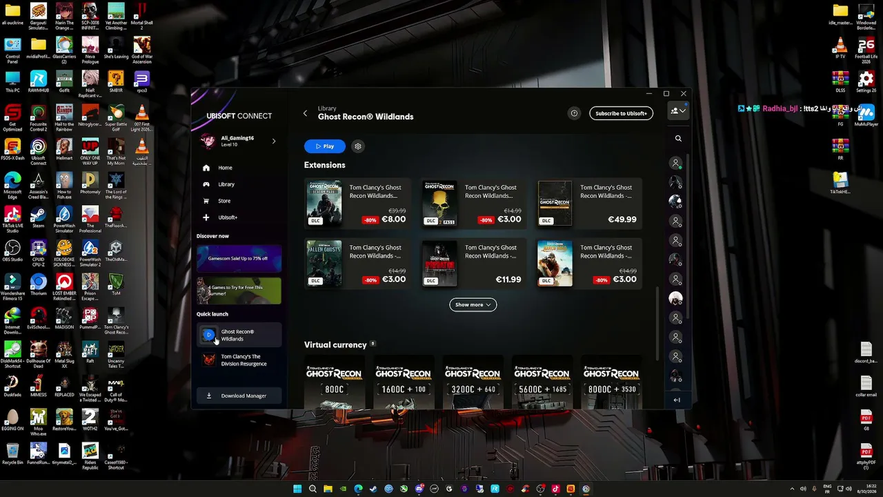Open Library in the Ubisoft Connect sidebar
The width and height of the screenshot is (883, 497).
click(226, 184)
